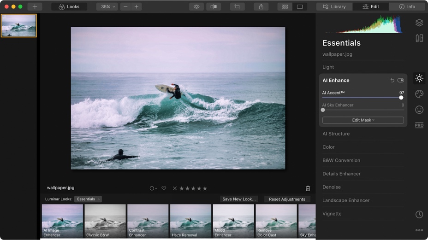Apply the Mood Enhancer look
428x240 pixels.
pos(233,221)
